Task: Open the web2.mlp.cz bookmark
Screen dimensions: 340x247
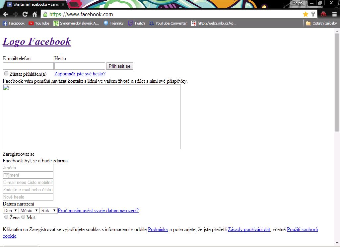Action: [214, 23]
